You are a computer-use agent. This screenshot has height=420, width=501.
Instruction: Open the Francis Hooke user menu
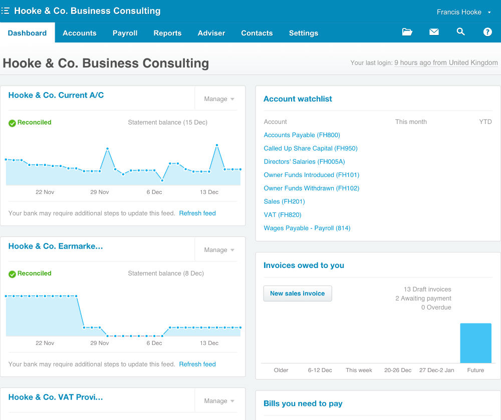(463, 12)
